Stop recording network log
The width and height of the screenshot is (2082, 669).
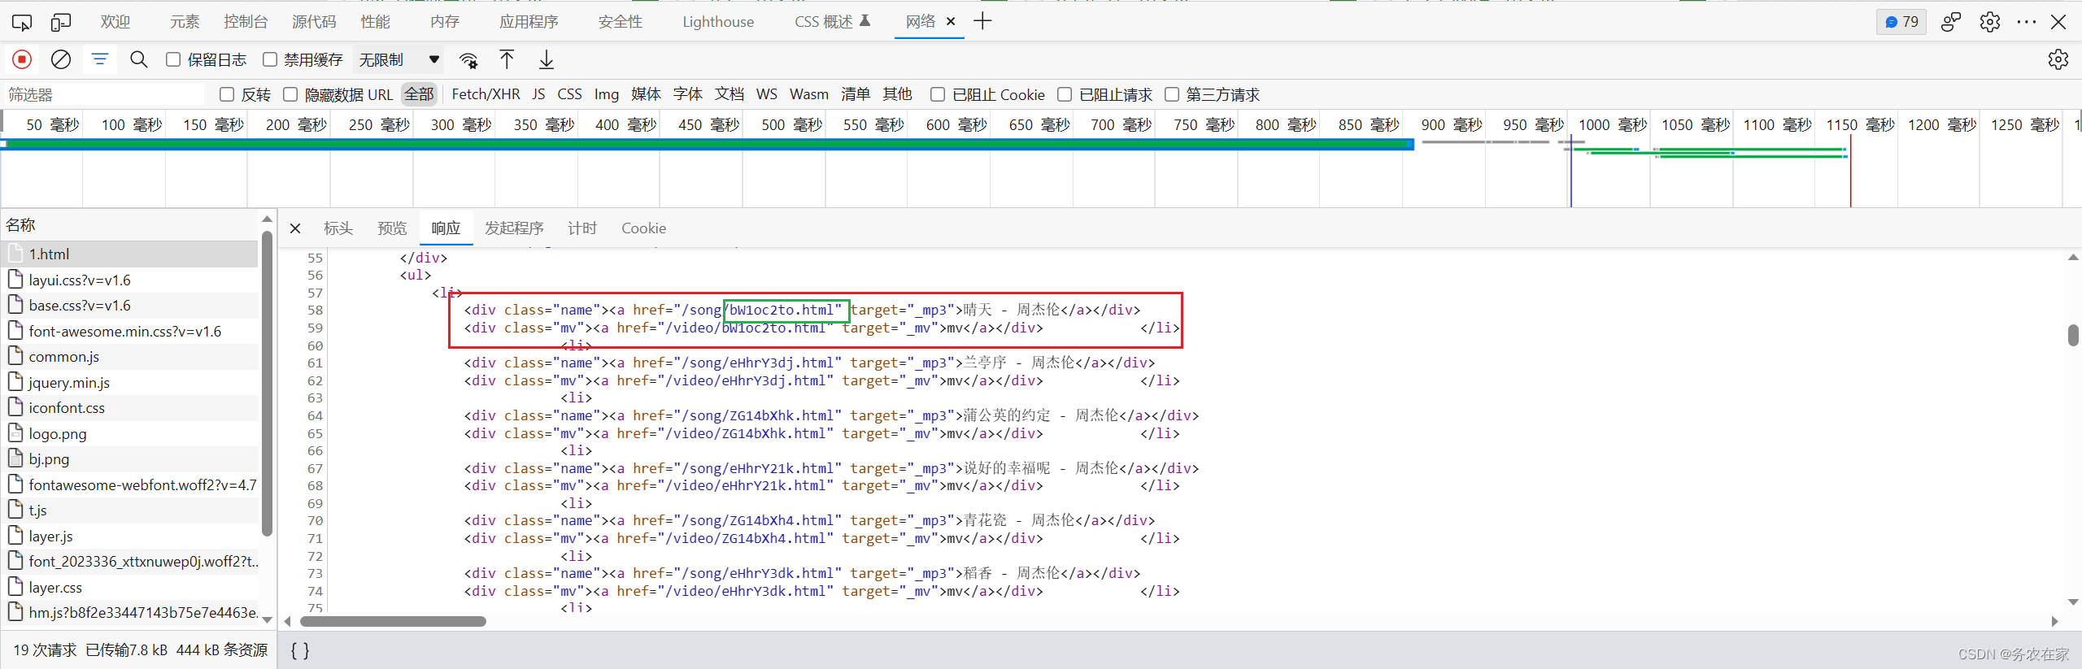(x=22, y=59)
